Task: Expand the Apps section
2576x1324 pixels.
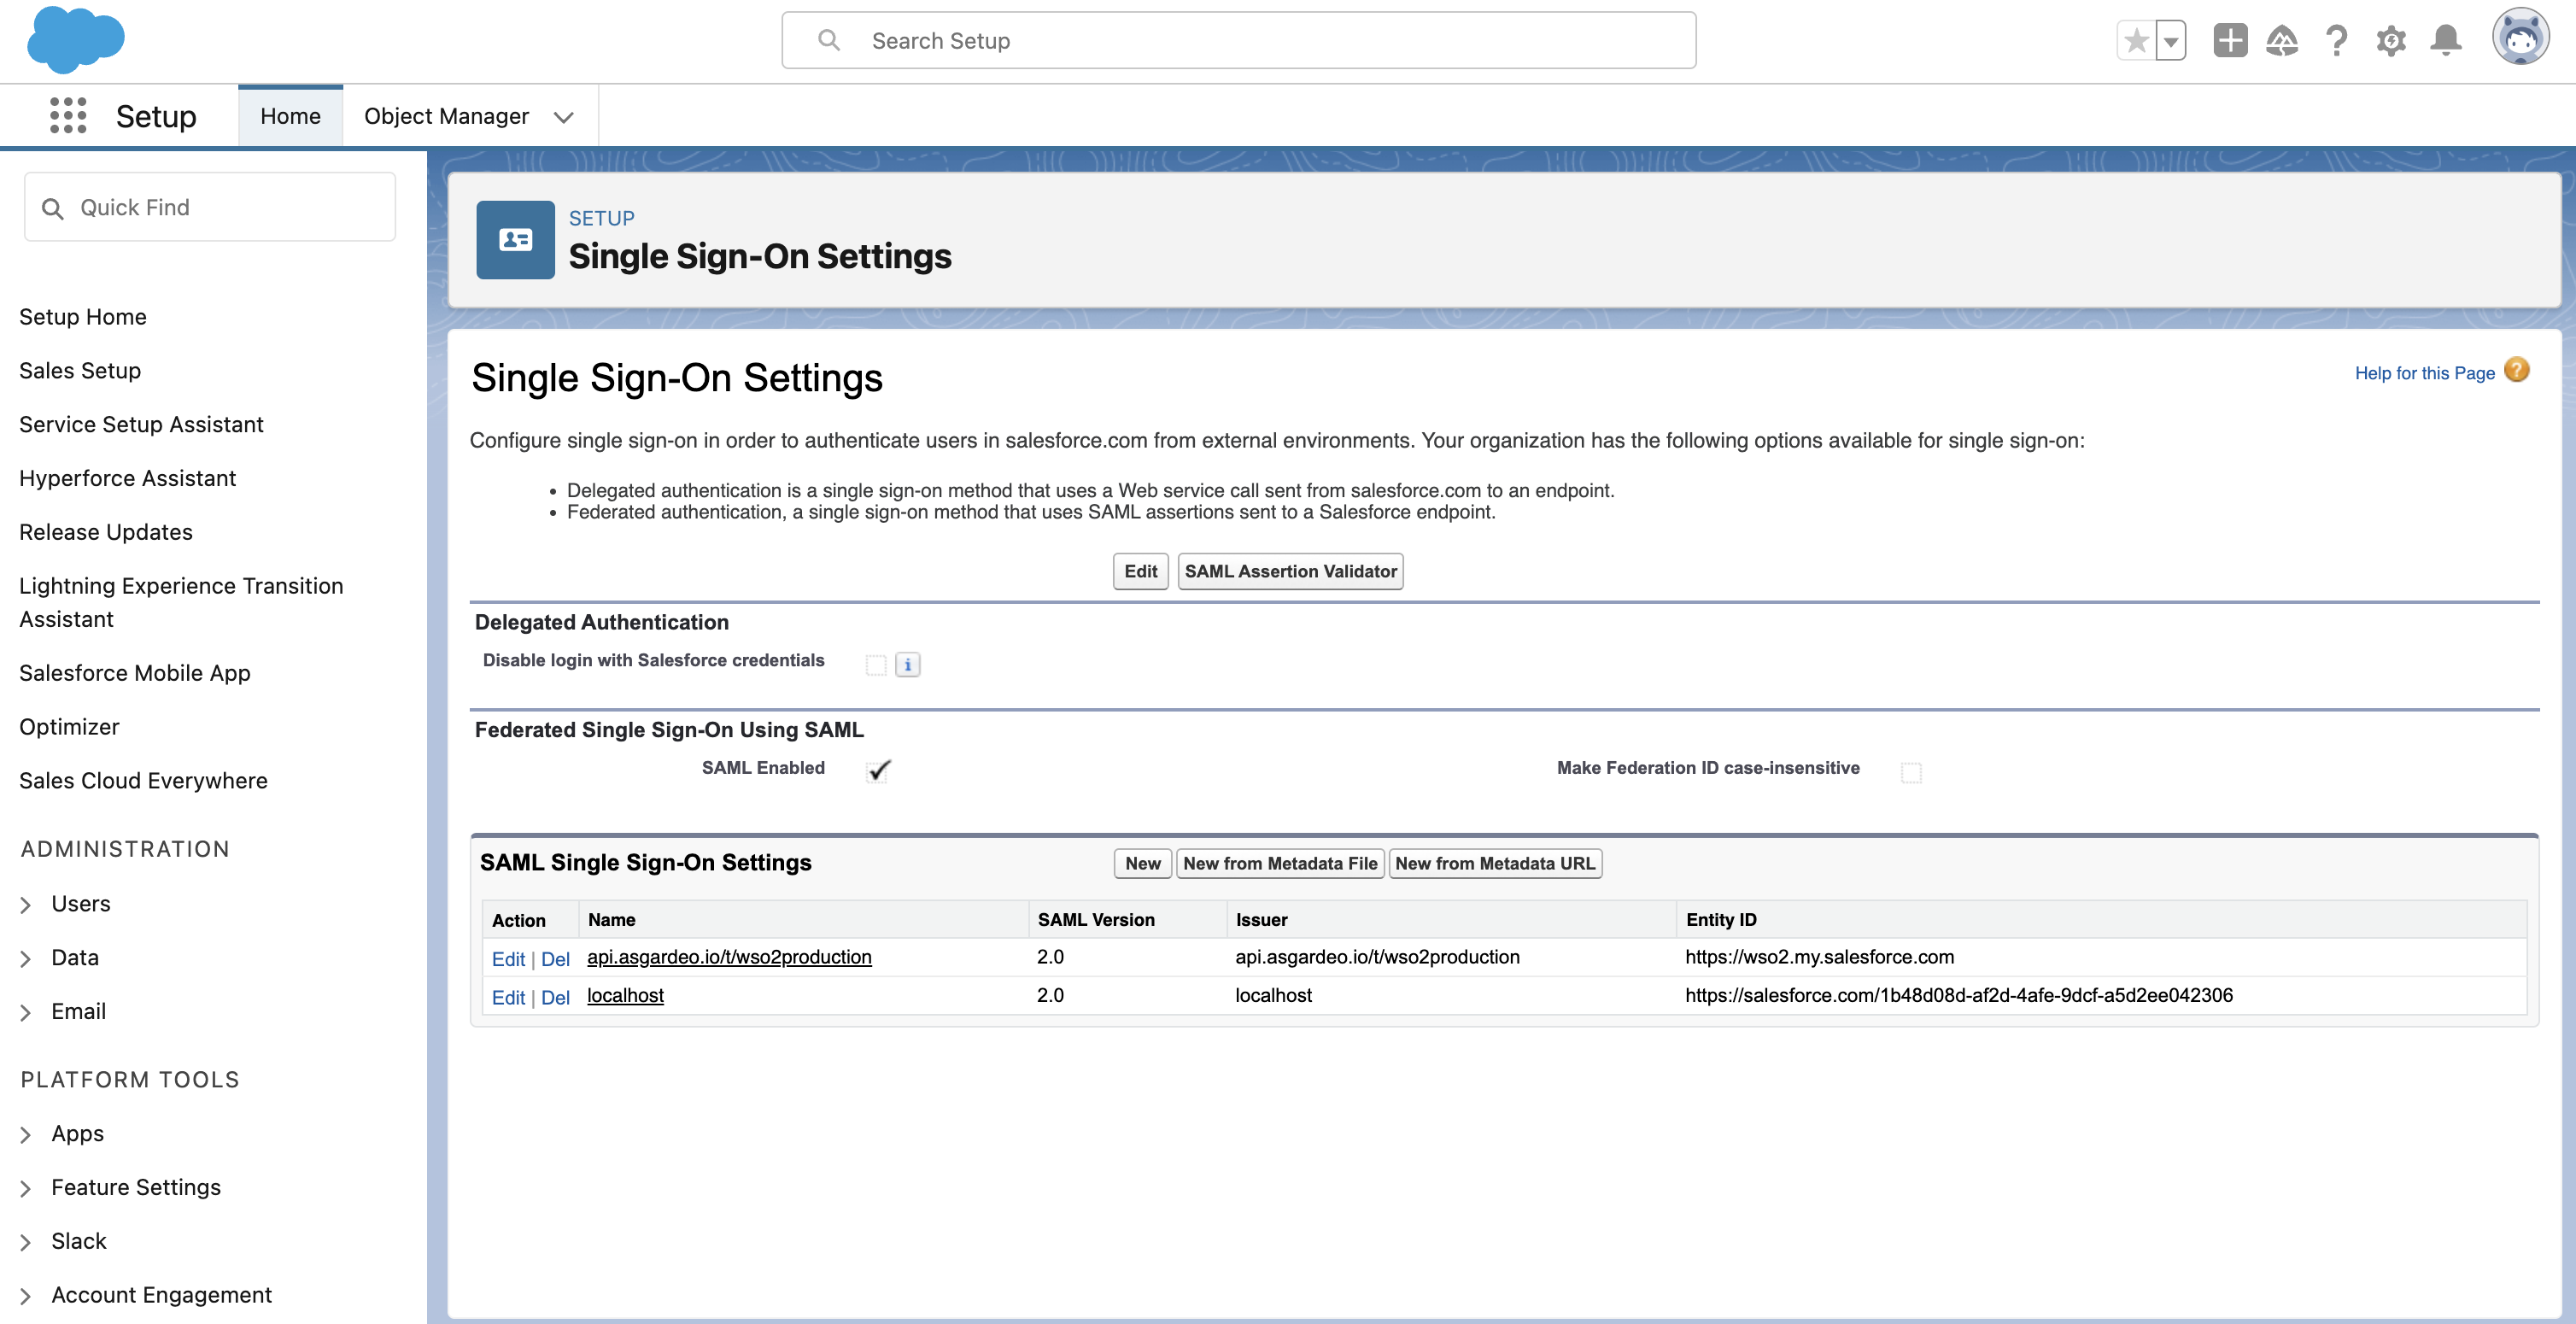Action: (26, 1135)
